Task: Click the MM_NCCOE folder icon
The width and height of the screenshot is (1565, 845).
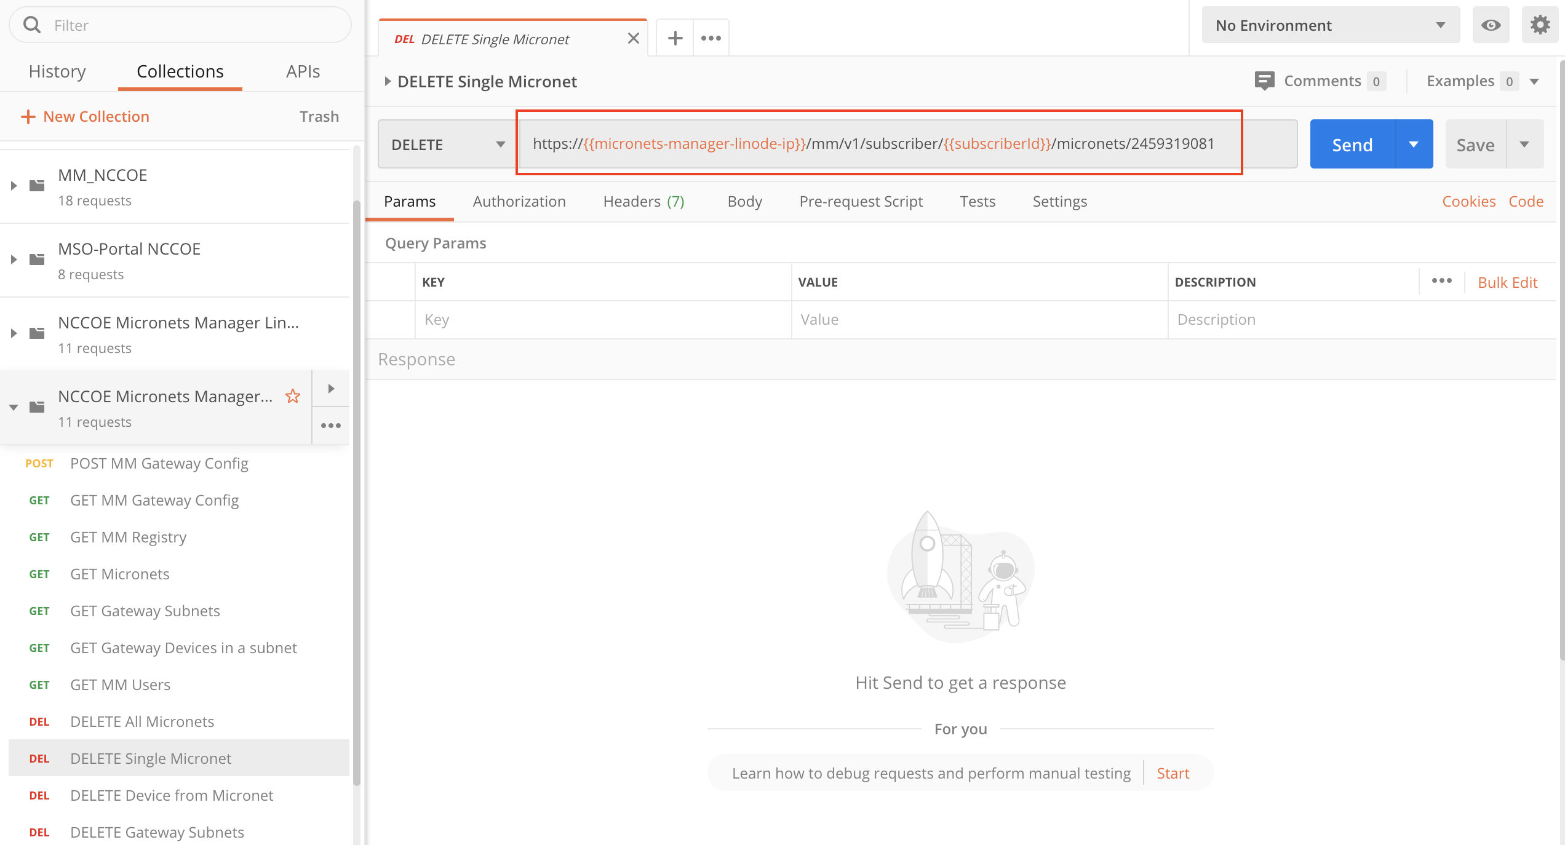Action: [x=38, y=185]
